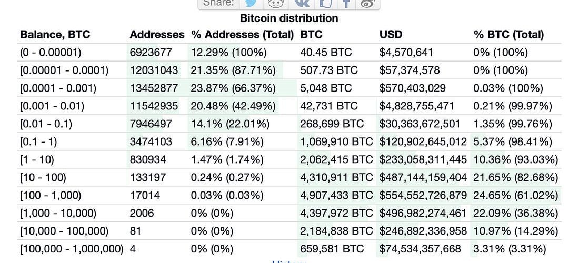Click the '4,907,433 BTC' cell
The width and height of the screenshot is (579, 263).
tap(336, 195)
